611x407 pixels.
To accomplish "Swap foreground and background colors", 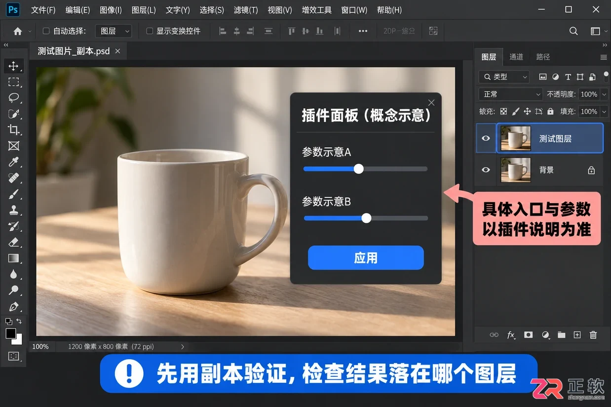I will coord(19,321).
